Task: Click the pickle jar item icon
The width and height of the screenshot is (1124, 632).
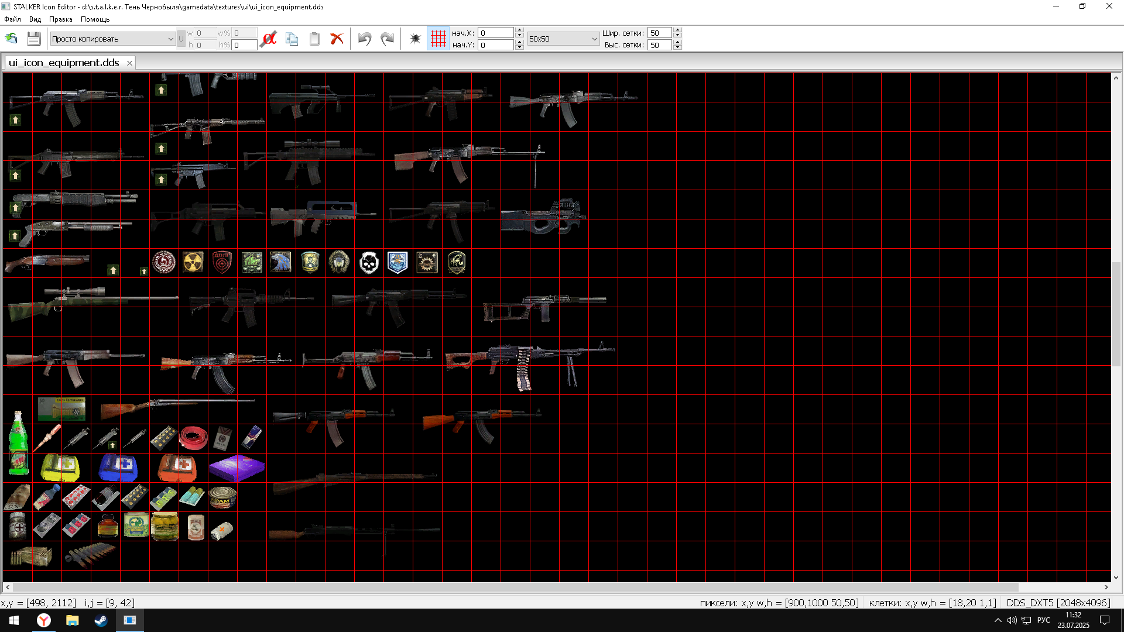Action: point(165,526)
